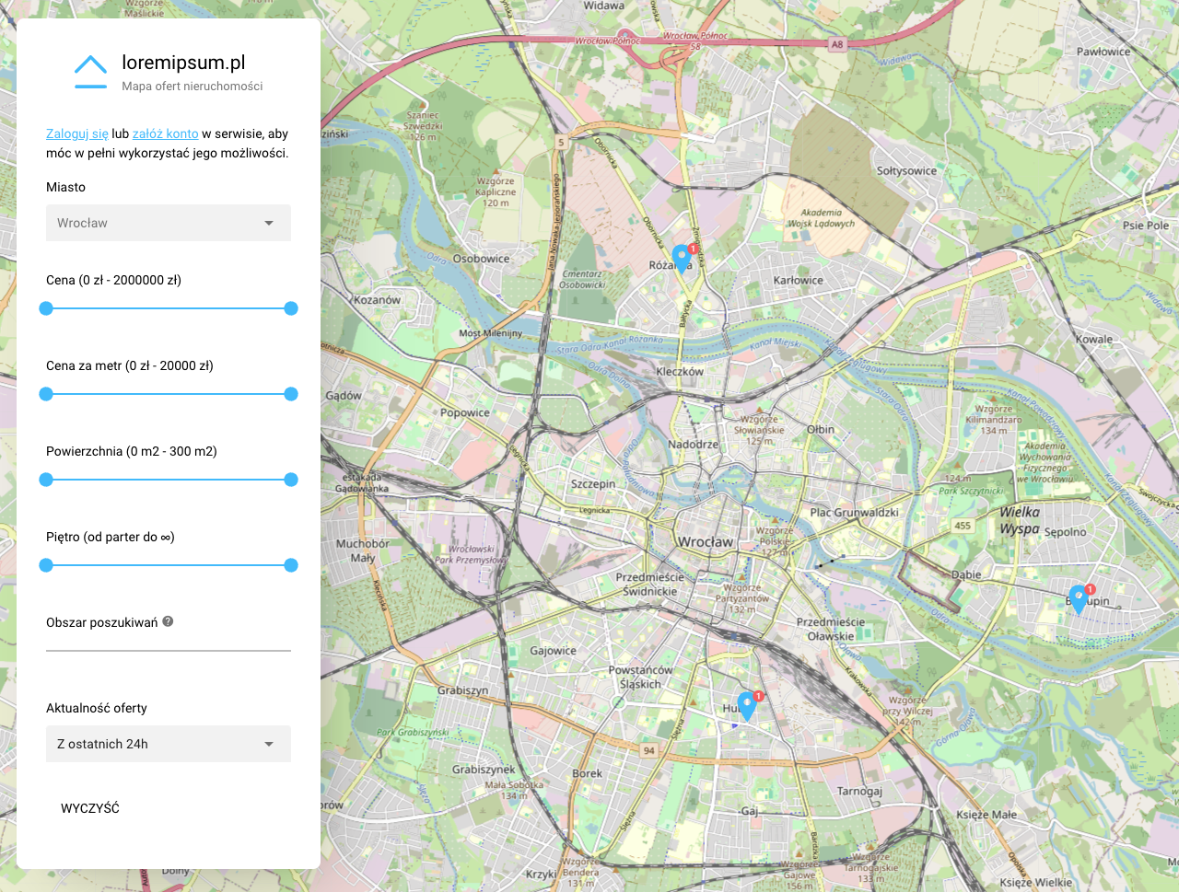The image size is (1179, 892).
Task: Click the help icon next to Obszar poszukiwań
Action: (x=168, y=621)
